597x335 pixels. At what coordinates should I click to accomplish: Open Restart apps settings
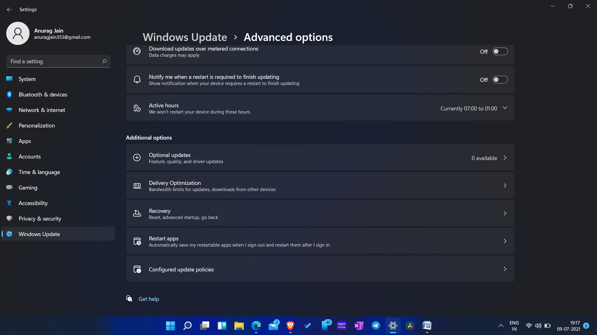coord(320,241)
